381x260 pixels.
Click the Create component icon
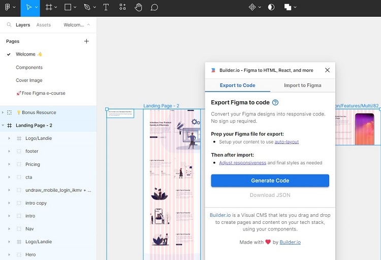252,7
